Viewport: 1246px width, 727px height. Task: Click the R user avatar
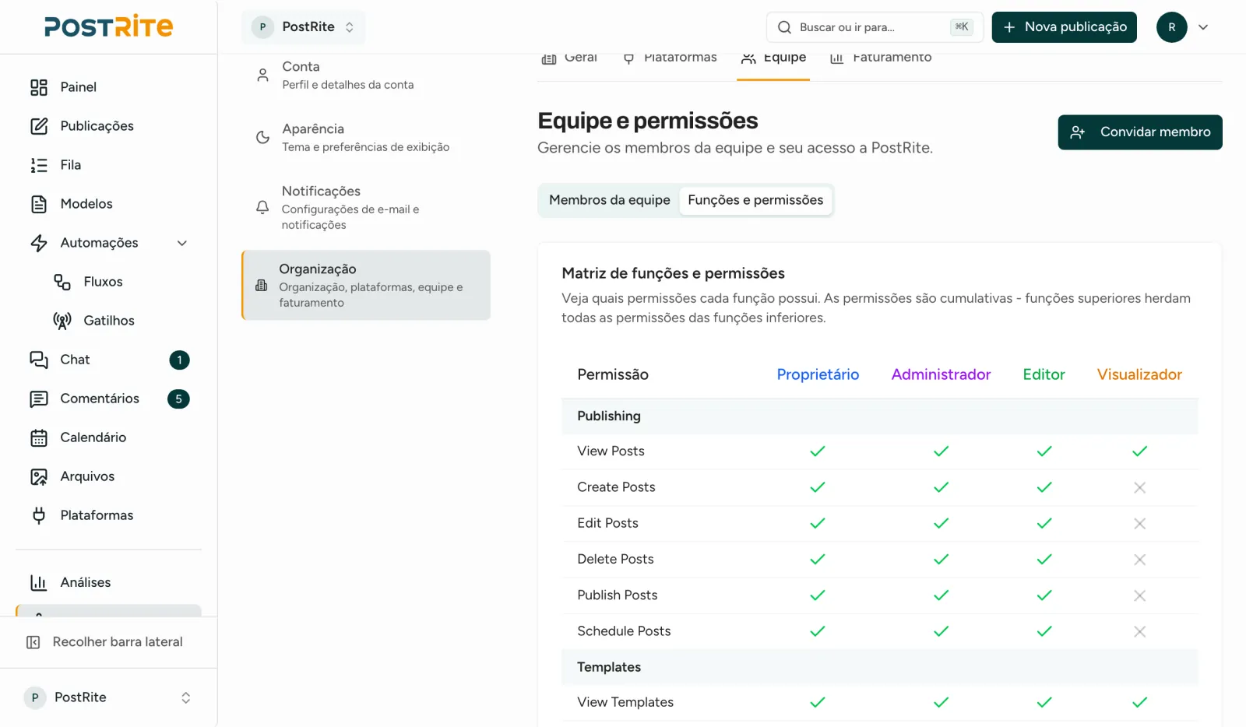pyautogui.click(x=1172, y=27)
